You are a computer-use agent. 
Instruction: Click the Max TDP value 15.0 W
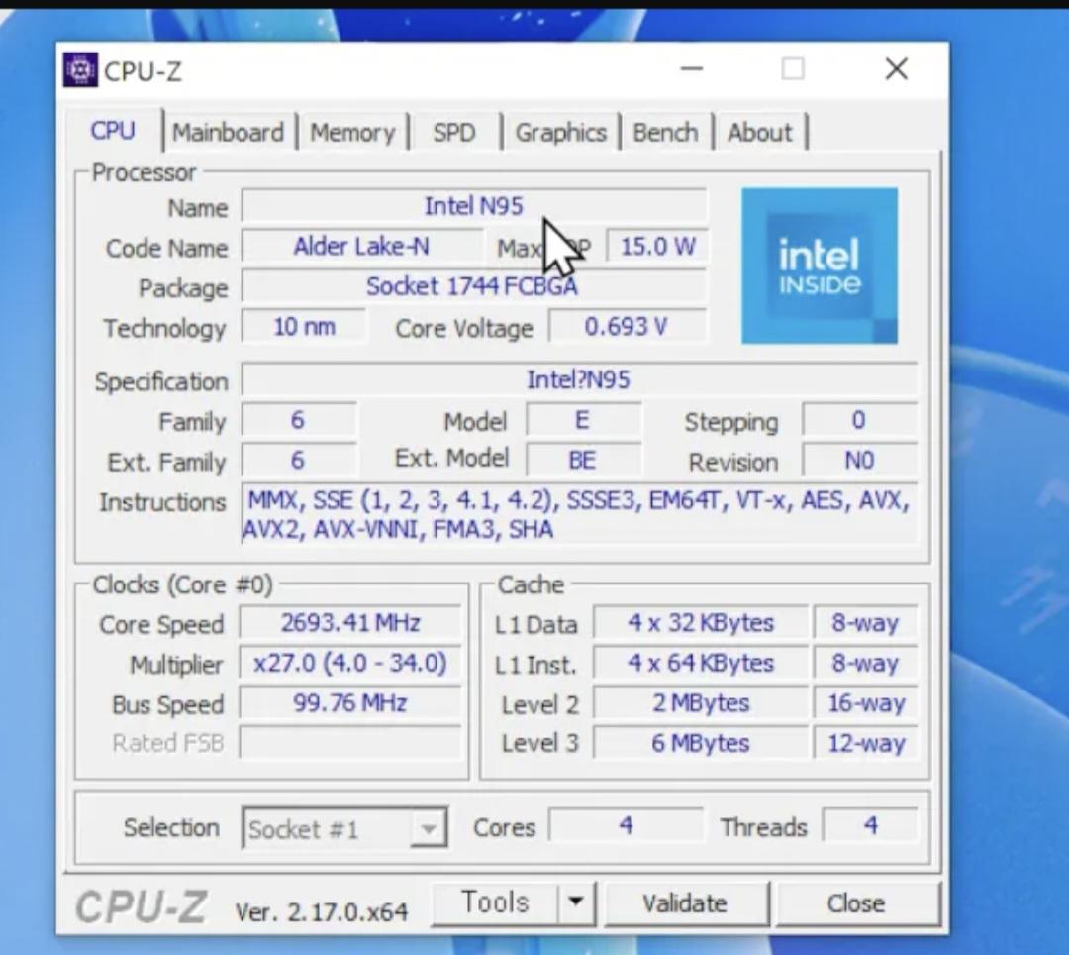tap(657, 246)
